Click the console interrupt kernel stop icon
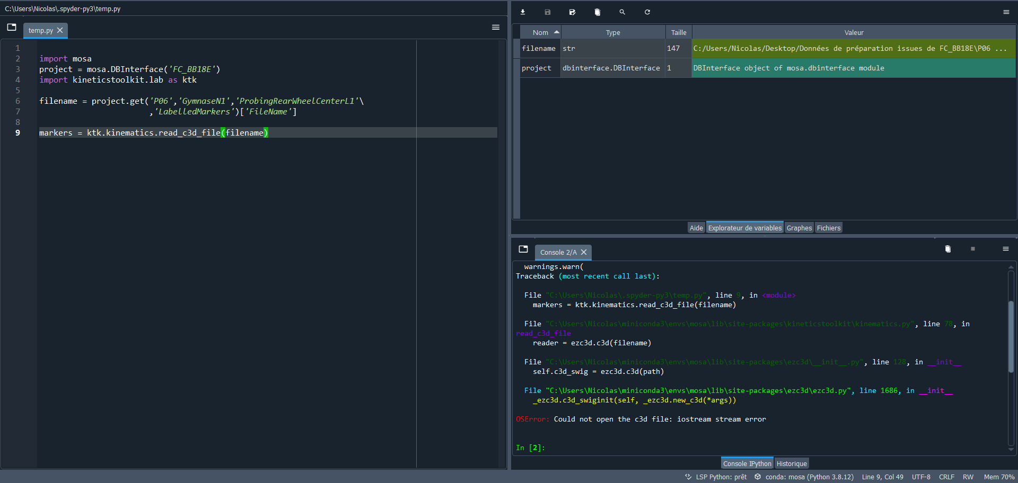The image size is (1018, 483). pos(973,249)
